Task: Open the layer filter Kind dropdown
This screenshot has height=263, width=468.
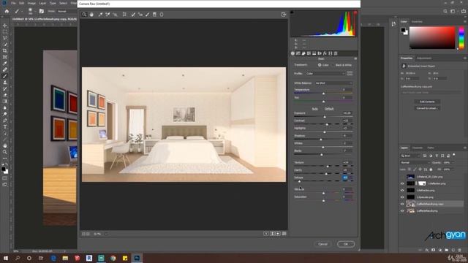Action: (410, 156)
